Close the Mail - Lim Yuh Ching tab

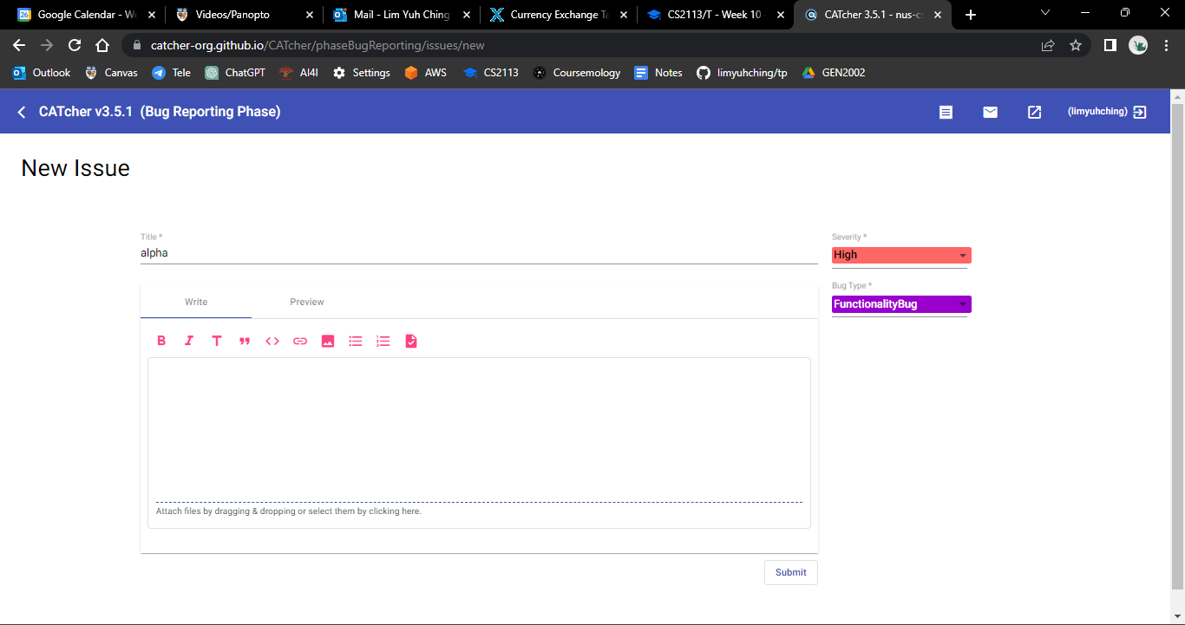(x=467, y=15)
